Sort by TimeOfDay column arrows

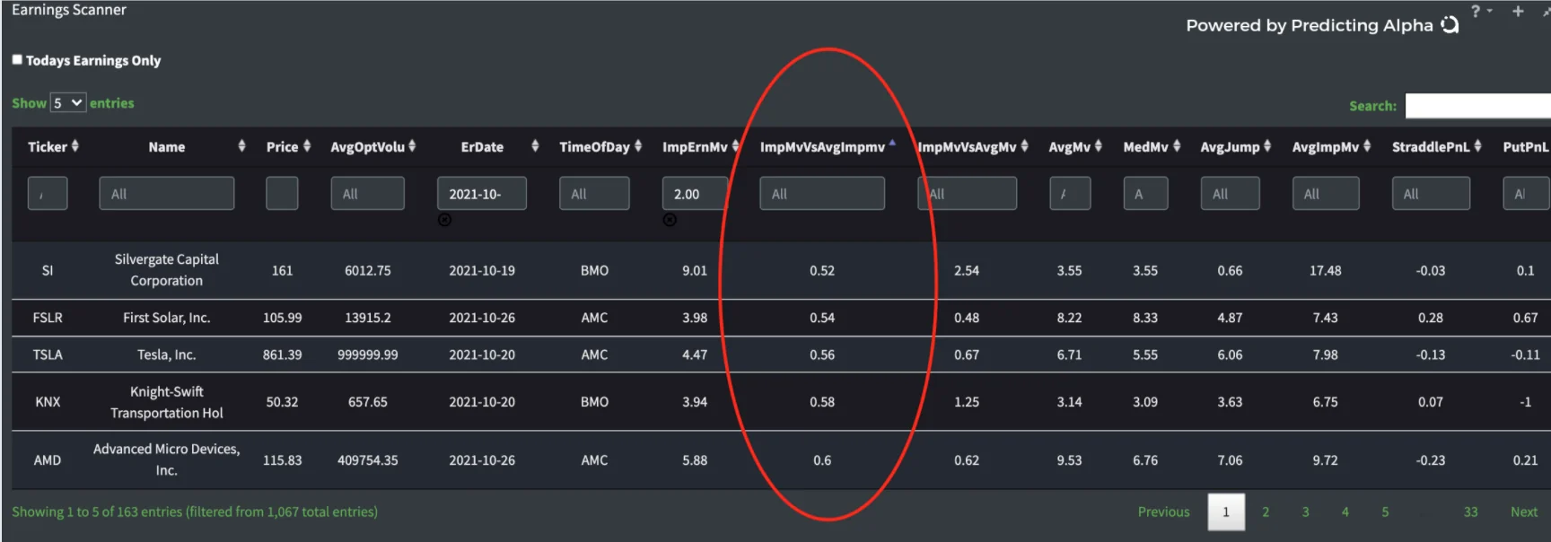click(638, 145)
